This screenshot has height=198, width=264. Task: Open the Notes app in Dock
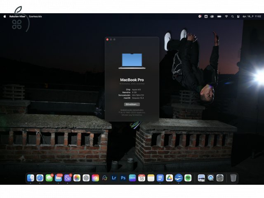coord(151,178)
